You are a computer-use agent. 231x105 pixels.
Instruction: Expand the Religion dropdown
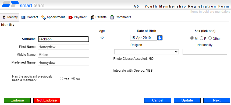point(147,52)
